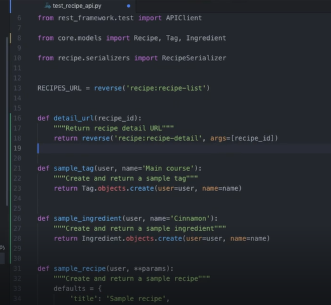Click line number 19 in the gutter

17,148
